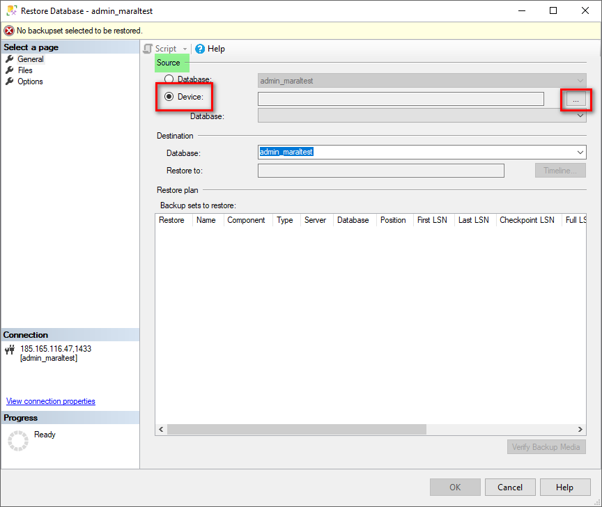Click the Cancel button
The image size is (602, 507).
510,487
